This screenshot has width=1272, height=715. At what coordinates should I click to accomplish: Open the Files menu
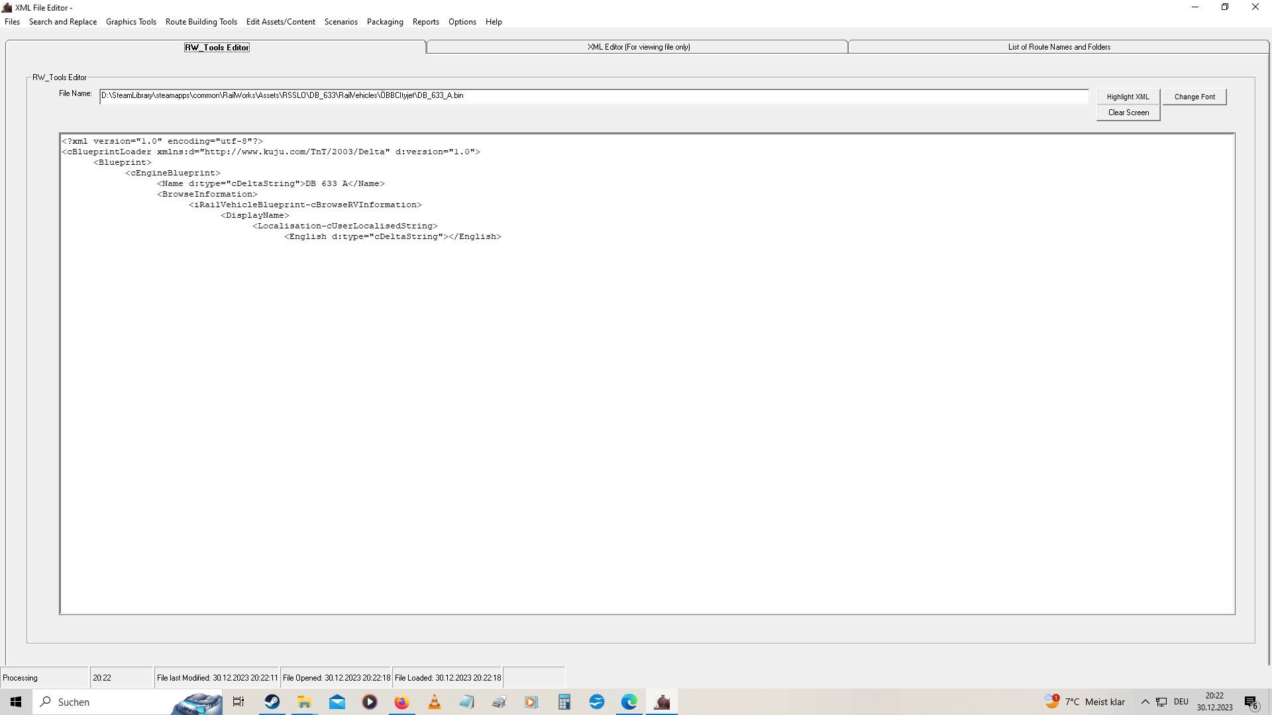click(12, 22)
